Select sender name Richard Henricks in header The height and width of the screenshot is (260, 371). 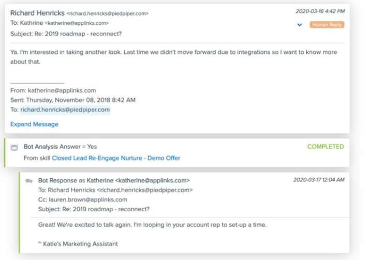tap(37, 12)
